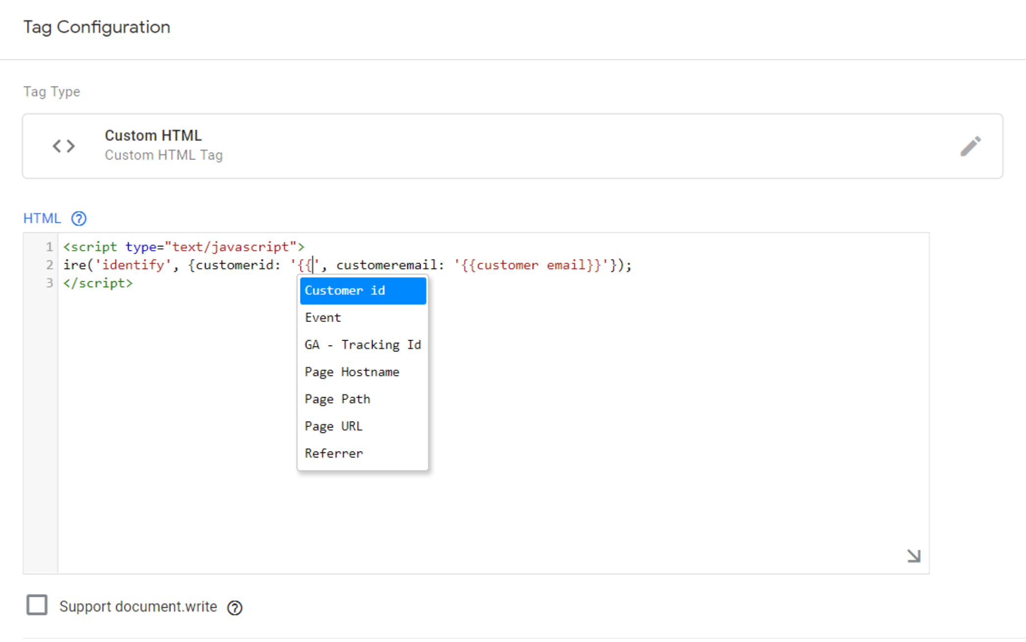Click the Custom HTML Tag subtitle
The image size is (1026, 642).
[x=163, y=155]
